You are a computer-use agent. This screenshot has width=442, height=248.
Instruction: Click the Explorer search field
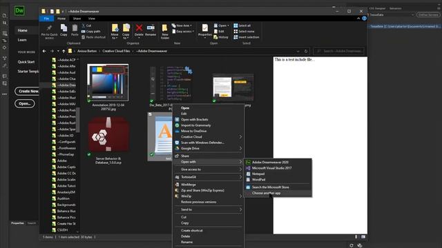point(339,51)
